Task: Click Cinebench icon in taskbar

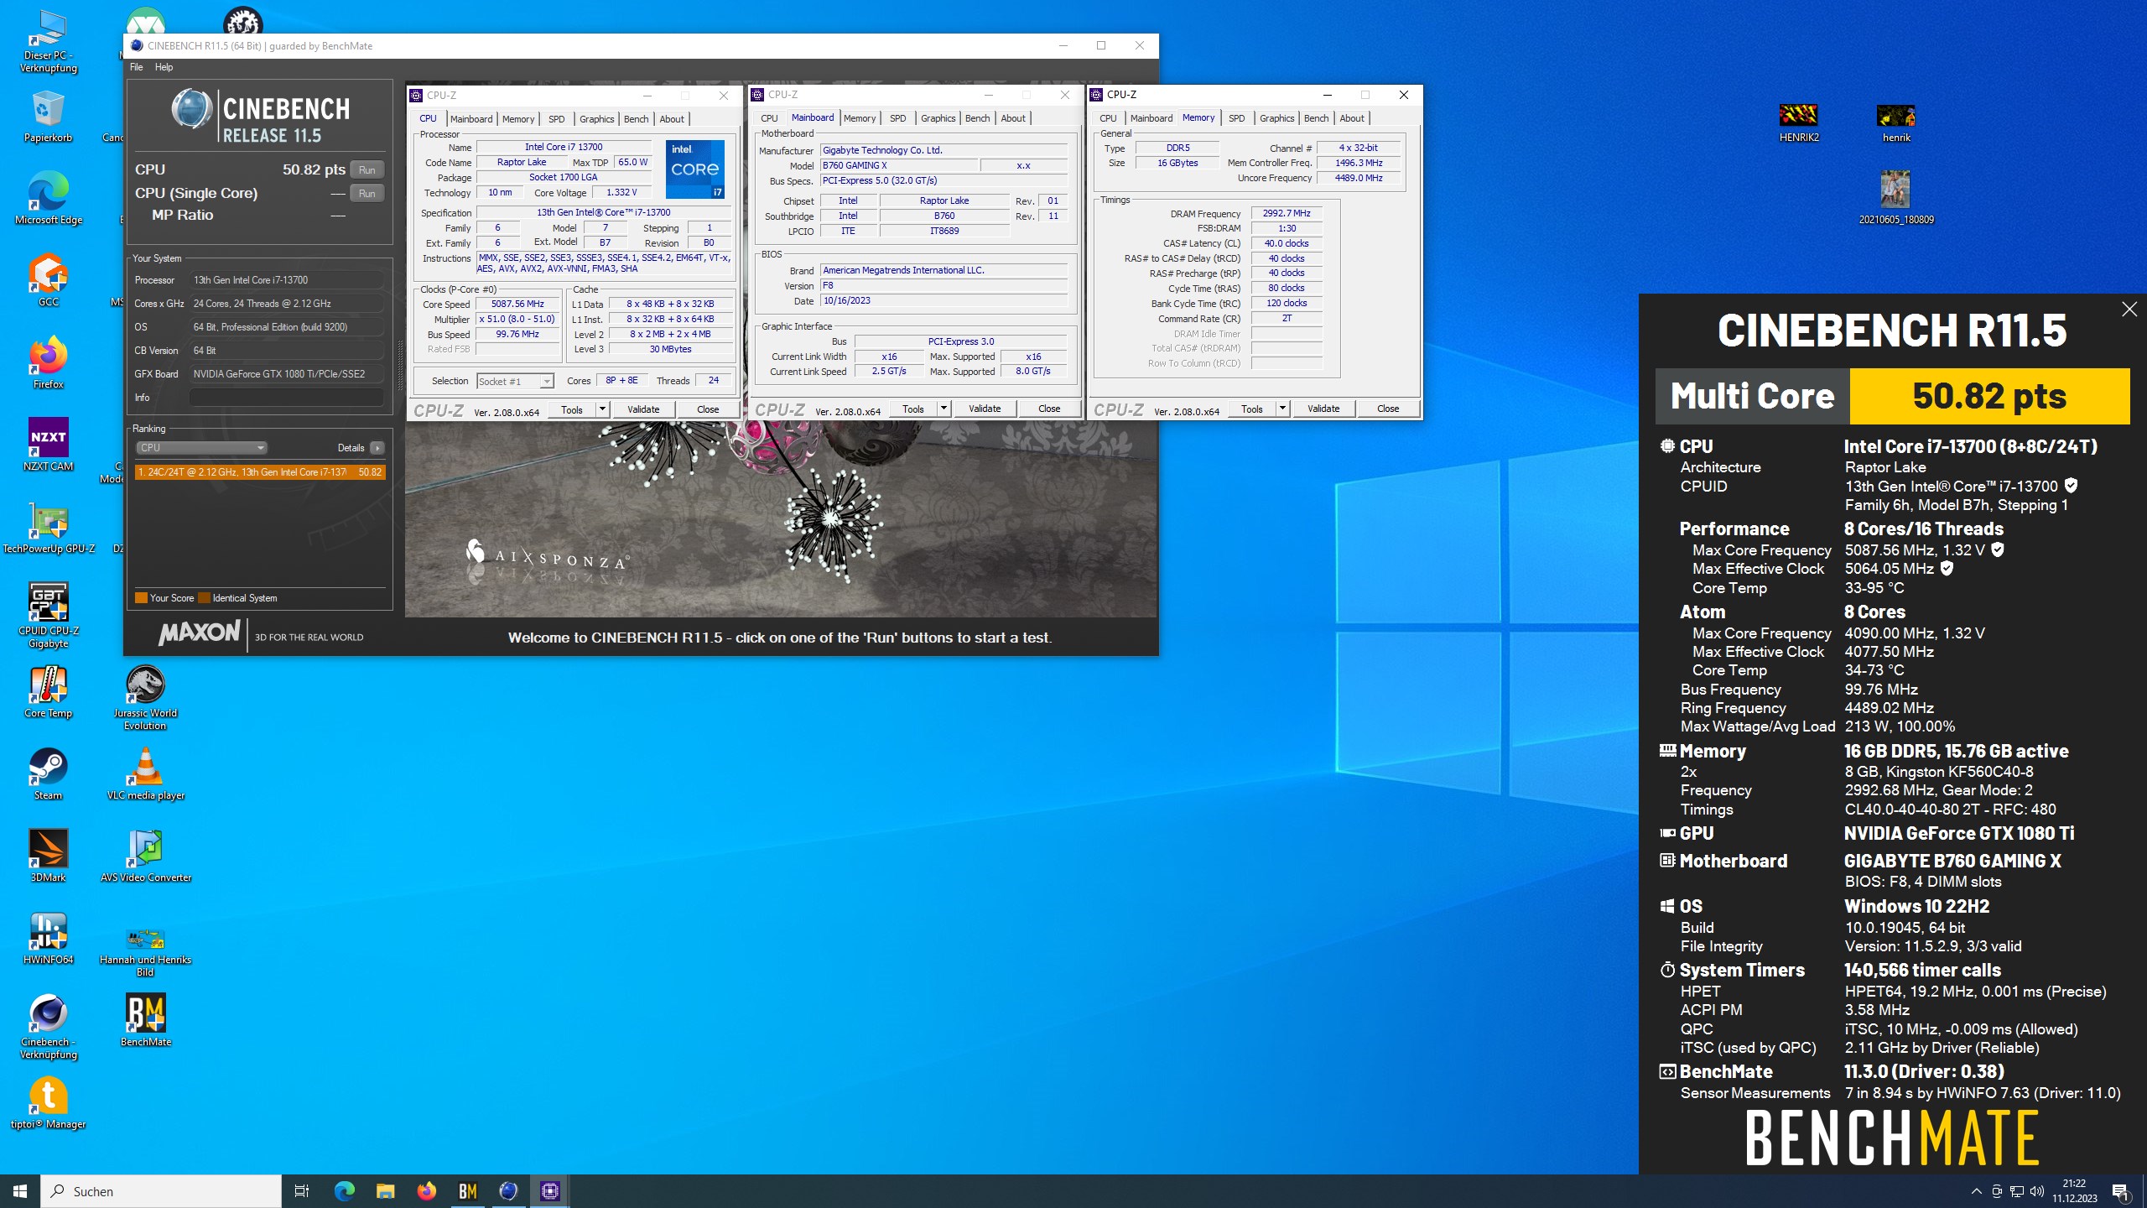Action: [509, 1190]
